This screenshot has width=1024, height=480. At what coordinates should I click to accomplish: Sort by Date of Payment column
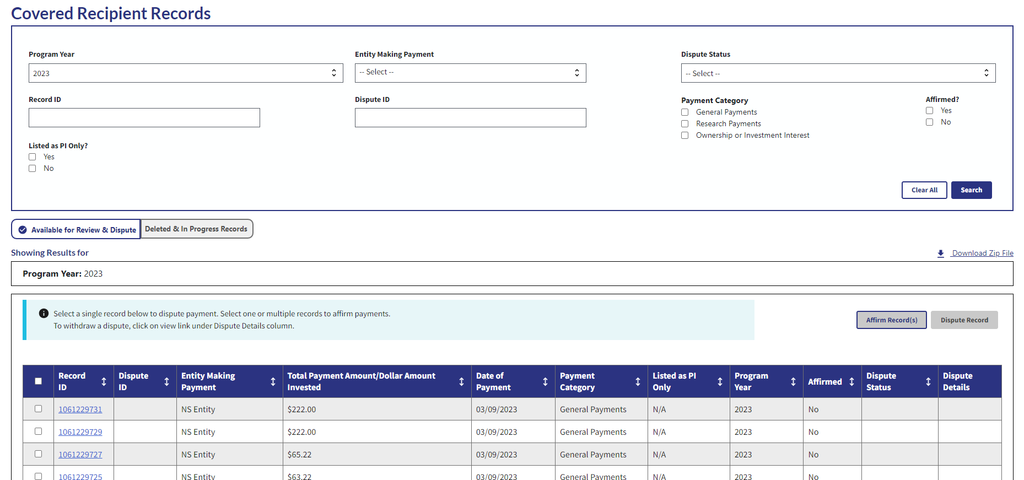point(545,381)
